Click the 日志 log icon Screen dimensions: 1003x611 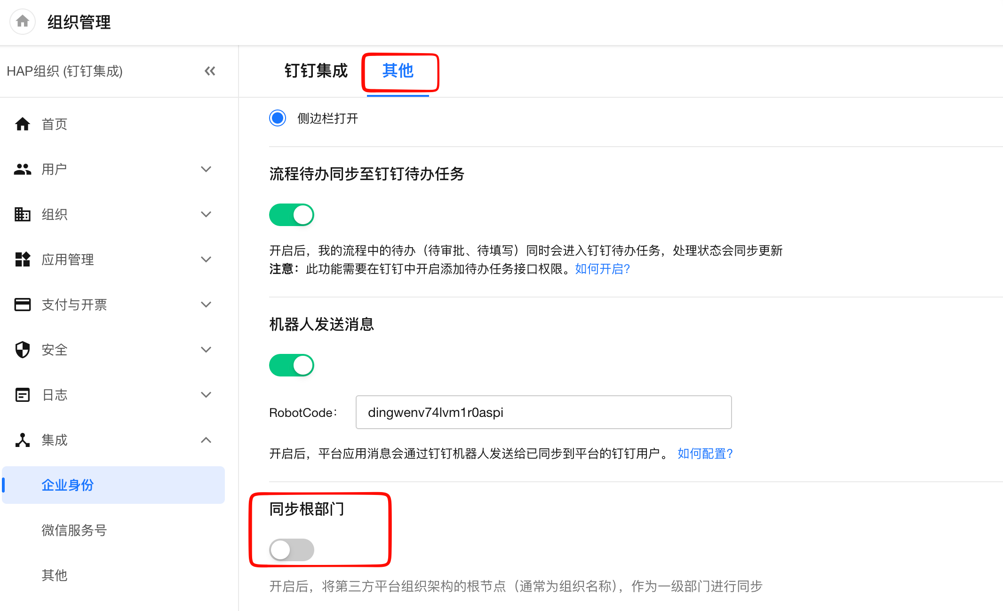(23, 395)
